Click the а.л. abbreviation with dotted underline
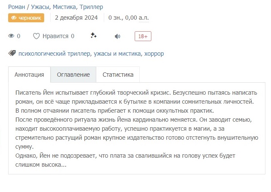Screen dimensions: 271x192 pyautogui.click(x=144, y=18)
